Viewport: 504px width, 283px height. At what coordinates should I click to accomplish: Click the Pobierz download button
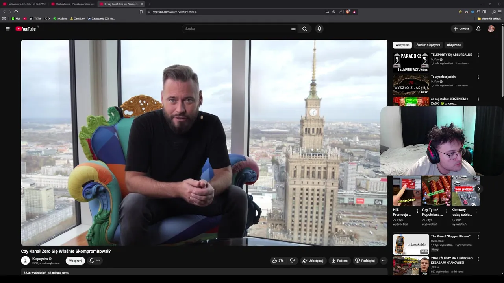coord(339,261)
